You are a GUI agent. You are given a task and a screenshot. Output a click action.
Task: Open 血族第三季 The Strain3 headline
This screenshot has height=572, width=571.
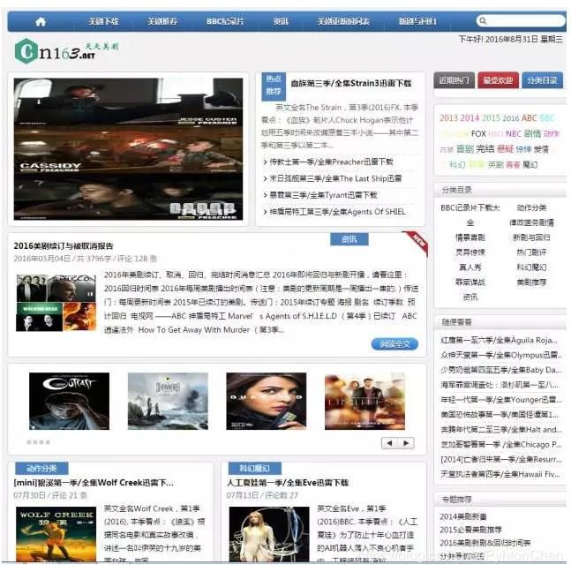point(350,84)
